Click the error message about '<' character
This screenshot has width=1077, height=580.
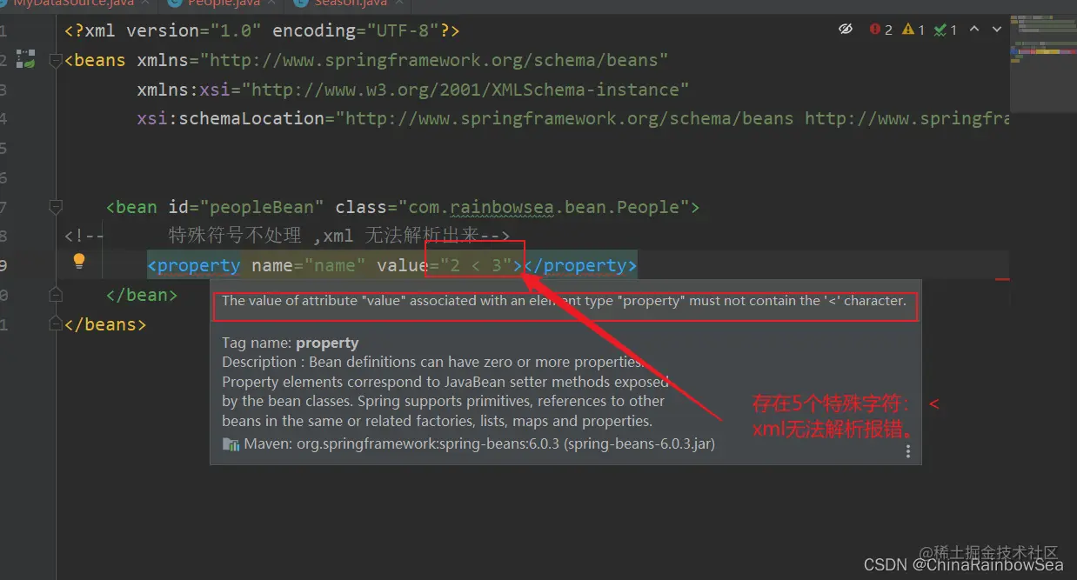coord(564,301)
